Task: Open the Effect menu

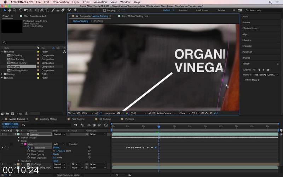Action: (x=87, y=2)
